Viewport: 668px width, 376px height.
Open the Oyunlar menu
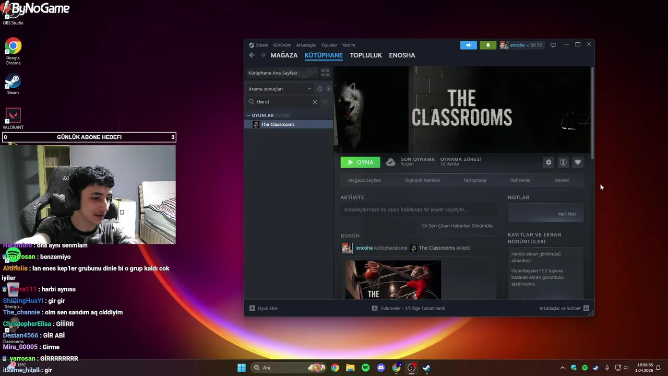pyautogui.click(x=329, y=45)
